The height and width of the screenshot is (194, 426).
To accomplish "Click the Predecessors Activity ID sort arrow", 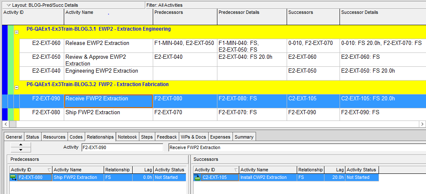I will [49, 170].
